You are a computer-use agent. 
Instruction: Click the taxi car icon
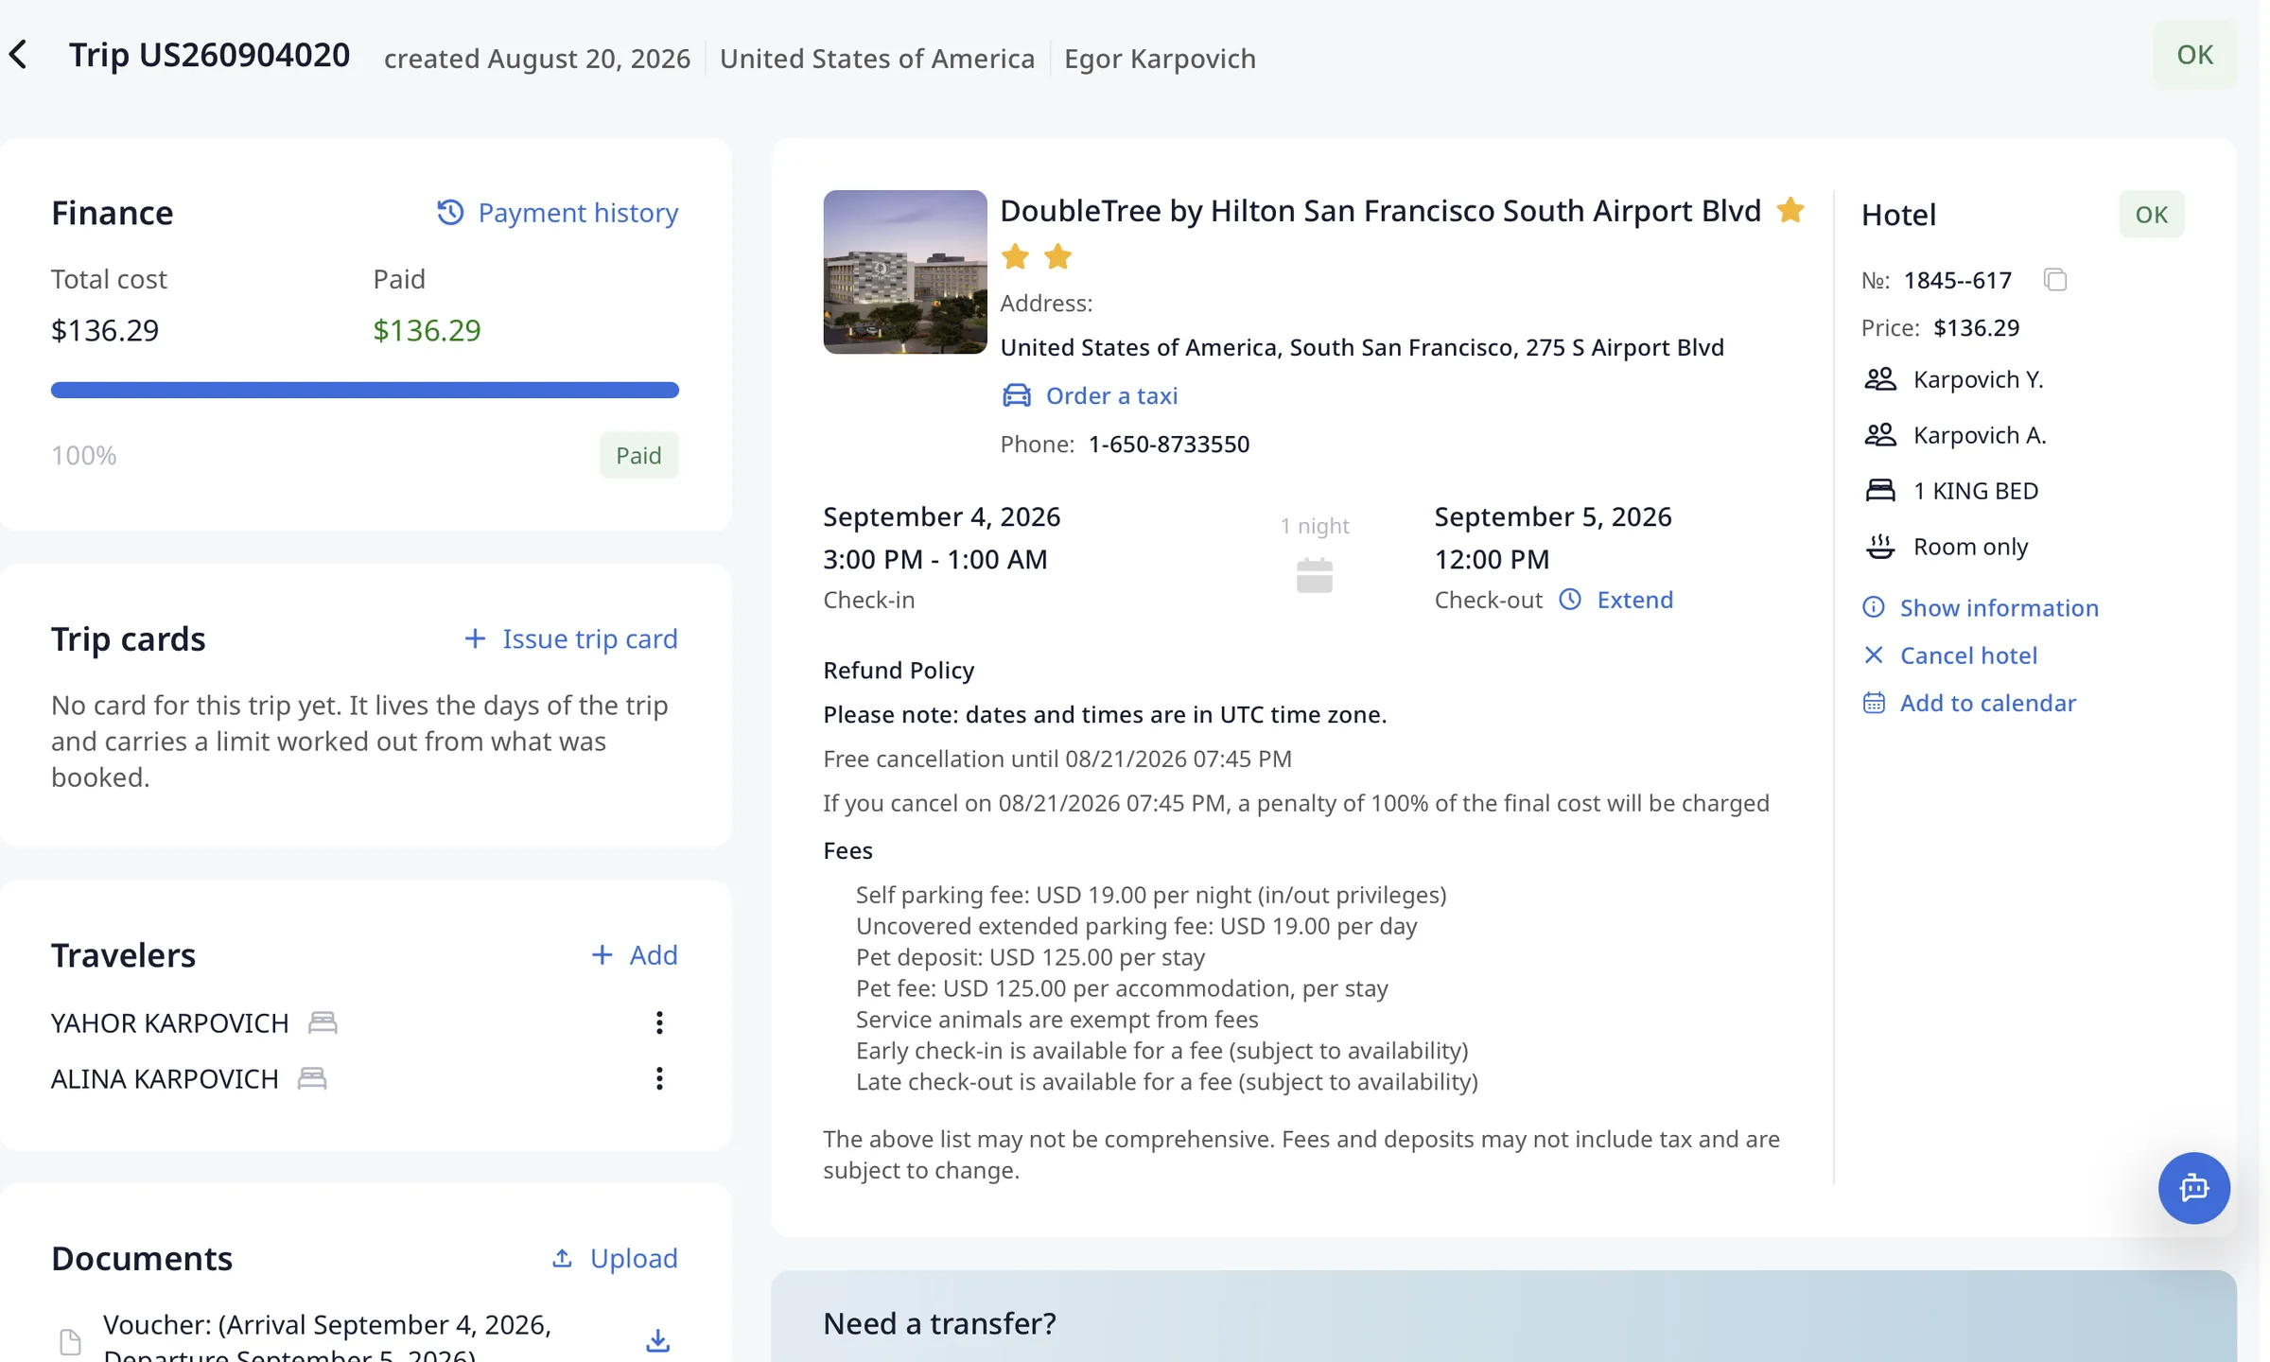click(x=1017, y=395)
